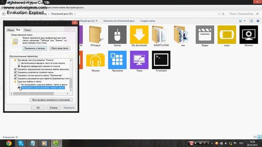Click the search magnifier in Explorer
262x147 pixels.
[x=257, y=14]
